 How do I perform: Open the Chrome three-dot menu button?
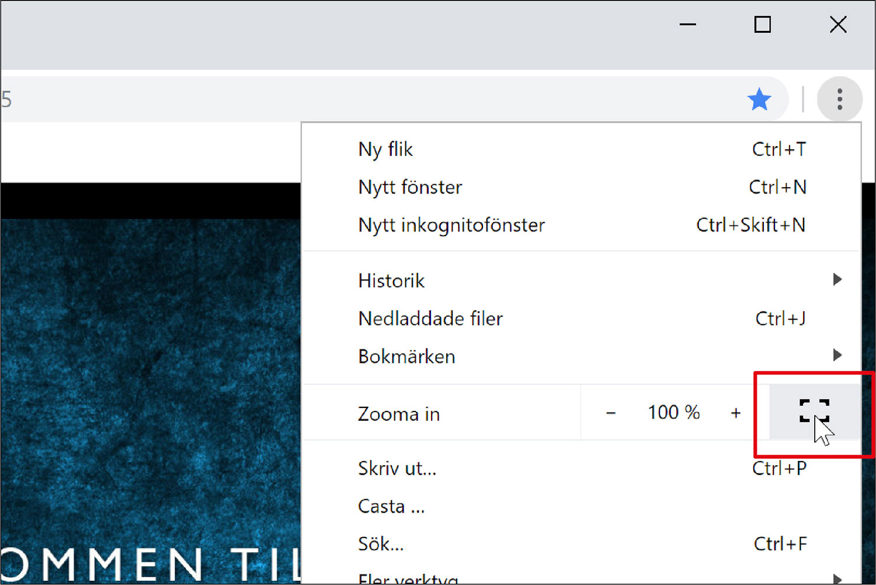839,99
